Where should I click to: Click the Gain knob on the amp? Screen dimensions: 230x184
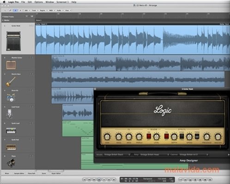tap(107, 137)
